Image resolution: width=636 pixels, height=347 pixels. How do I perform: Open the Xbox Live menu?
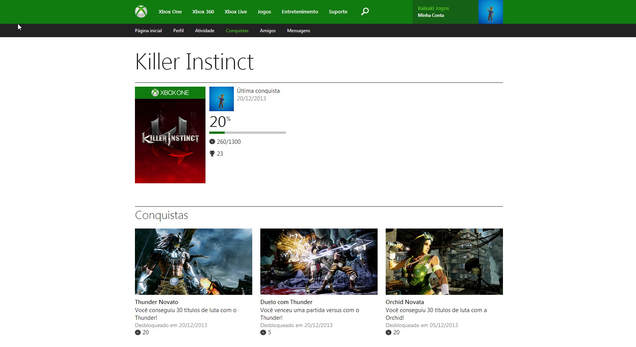click(x=236, y=12)
